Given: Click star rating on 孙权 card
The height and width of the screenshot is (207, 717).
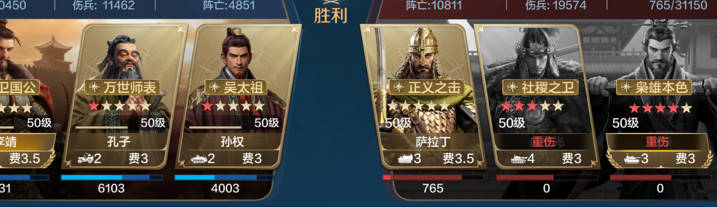Looking at the screenshot, I should [233, 106].
